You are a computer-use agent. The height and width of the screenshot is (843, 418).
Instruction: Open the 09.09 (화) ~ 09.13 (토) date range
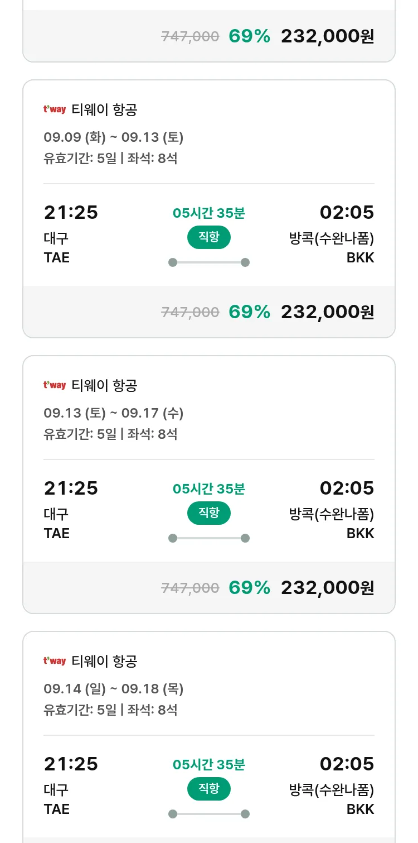point(113,137)
